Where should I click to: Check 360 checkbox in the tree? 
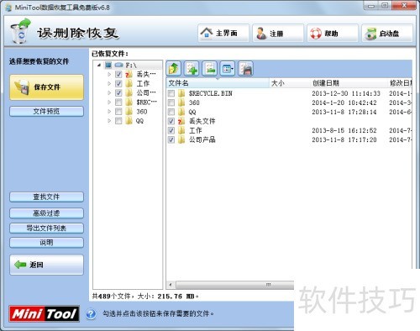pyautogui.click(x=118, y=112)
